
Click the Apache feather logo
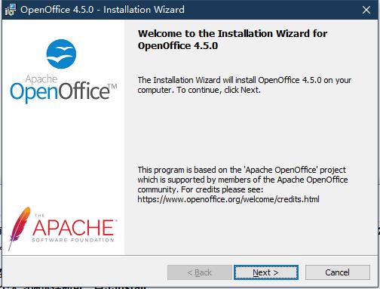[18, 229]
